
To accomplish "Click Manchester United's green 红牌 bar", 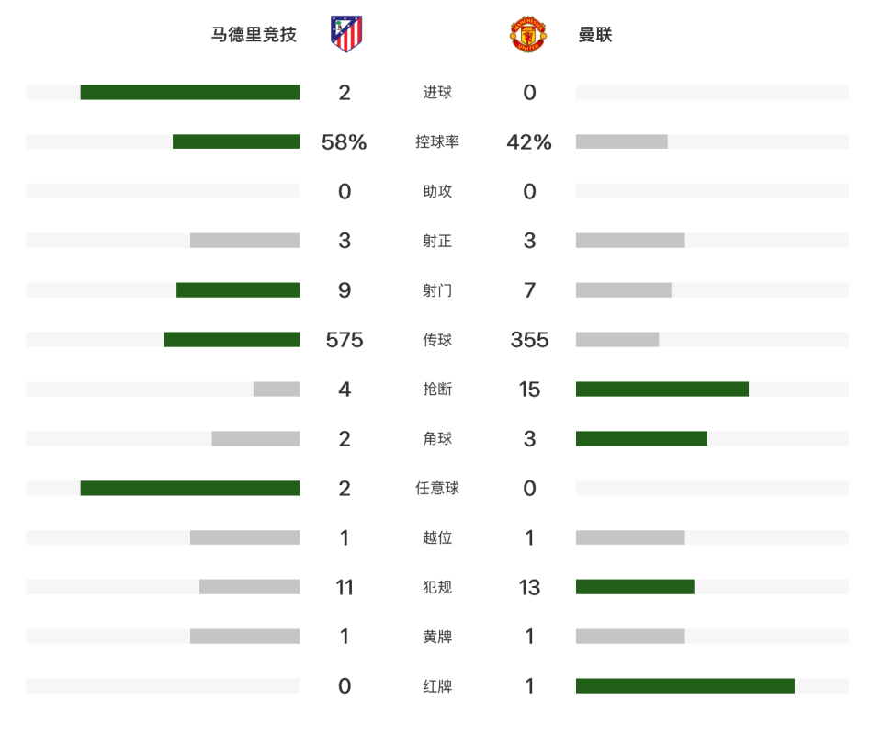I will click(x=685, y=685).
